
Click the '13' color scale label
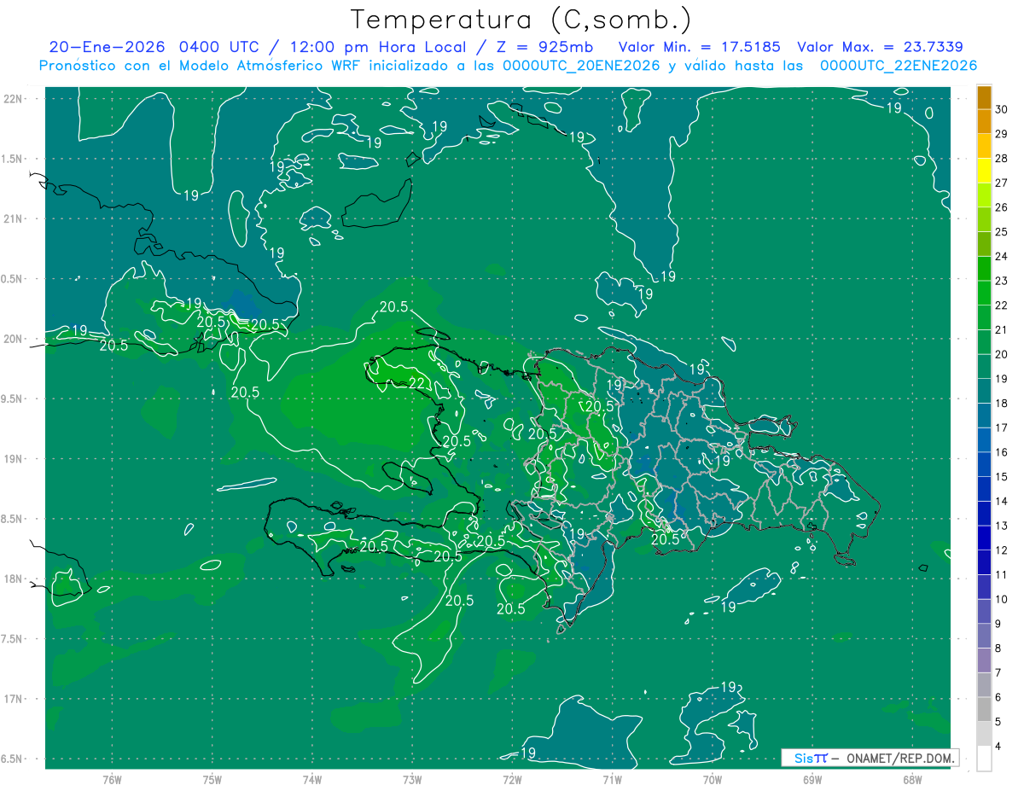click(1002, 526)
